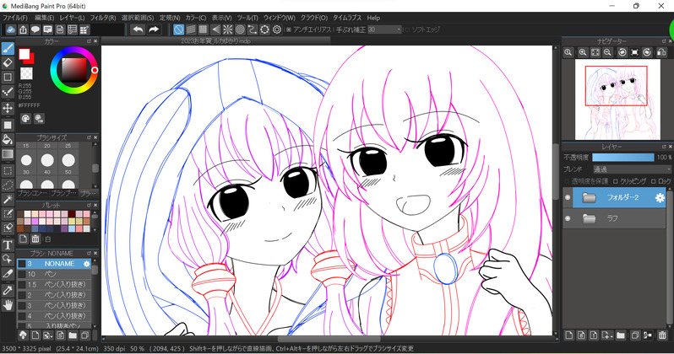The image size is (674, 354).
Task: Click the 2023お年賀_ルカゆかり.mdp document tab
Action: tap(215, 40)
